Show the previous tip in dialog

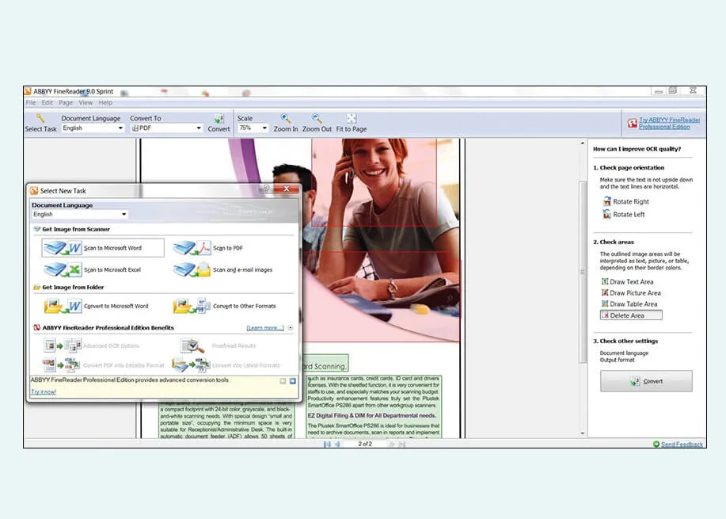pyautogui.click(x=283, y=381)
